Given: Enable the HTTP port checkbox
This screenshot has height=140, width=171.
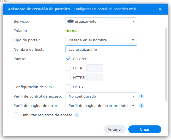Looking at the screenshot, I should tap(69, 68).
